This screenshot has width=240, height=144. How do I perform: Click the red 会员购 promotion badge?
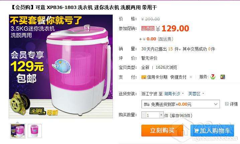[148, 29]
